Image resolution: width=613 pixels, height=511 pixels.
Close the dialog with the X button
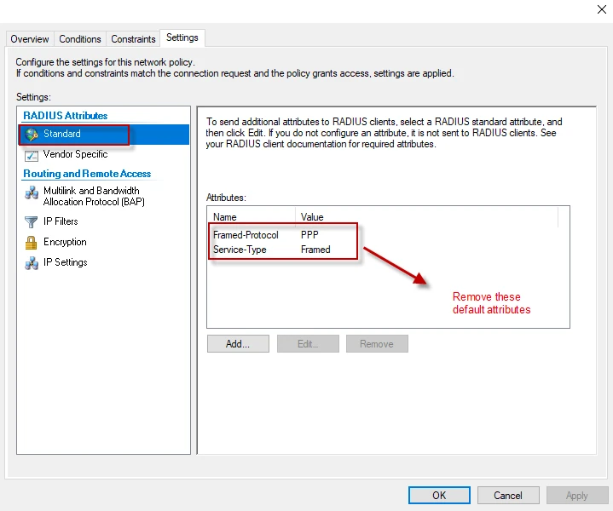coord(603,9)
